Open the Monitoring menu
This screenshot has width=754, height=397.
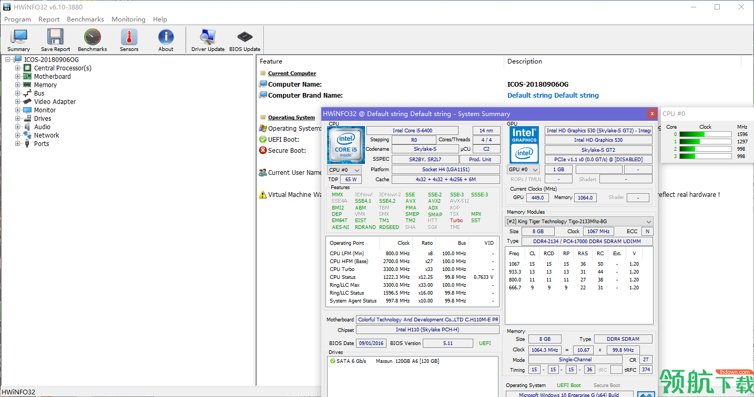tap(128, 19)
